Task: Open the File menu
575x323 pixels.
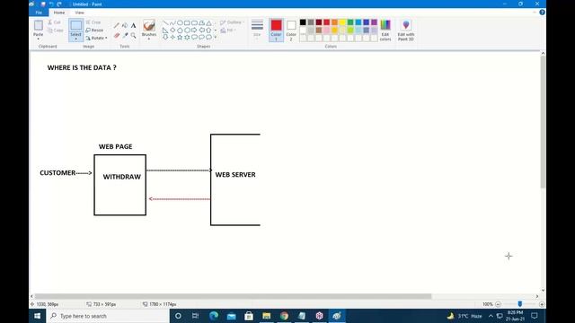Action: 39,13
